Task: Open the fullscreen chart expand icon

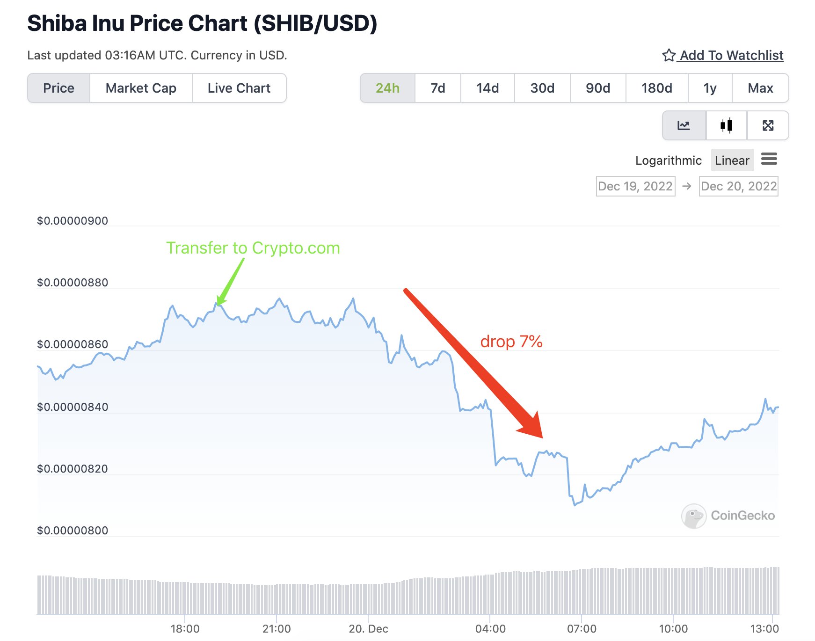Action: [x=768, y=125]
